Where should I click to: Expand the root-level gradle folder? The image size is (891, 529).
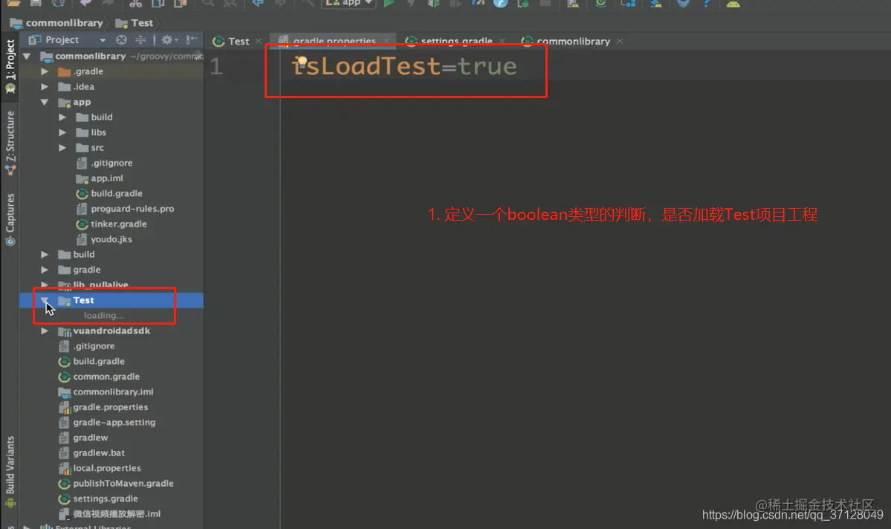45,270
